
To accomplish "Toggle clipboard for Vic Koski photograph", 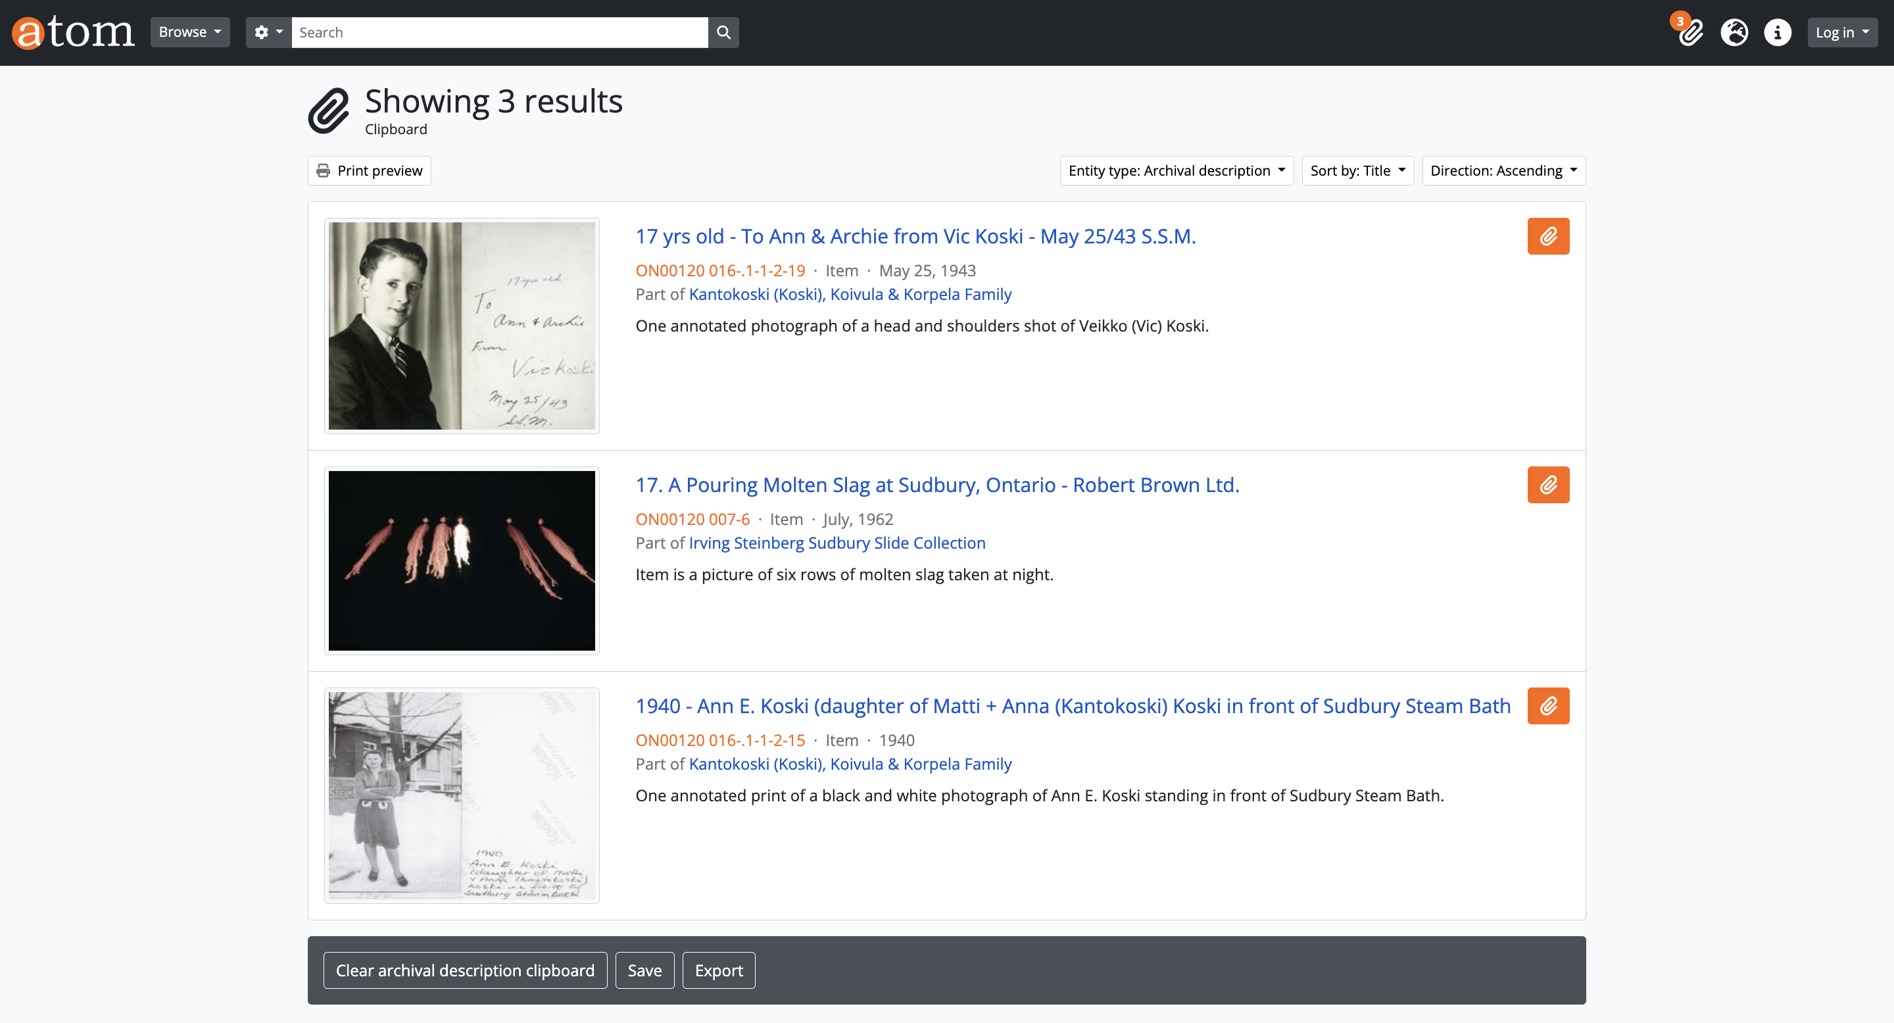I will click(x=1547, y=236).
